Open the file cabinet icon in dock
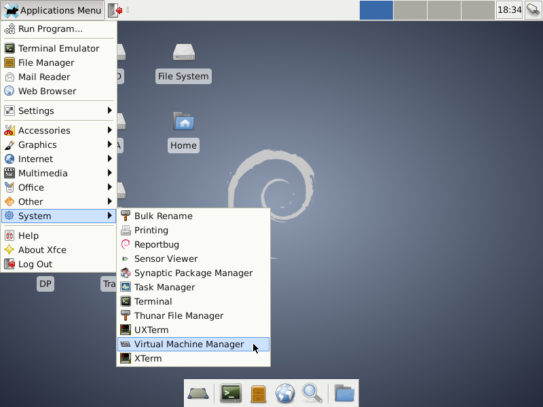 pyautogui.click(x=258, y=393)
